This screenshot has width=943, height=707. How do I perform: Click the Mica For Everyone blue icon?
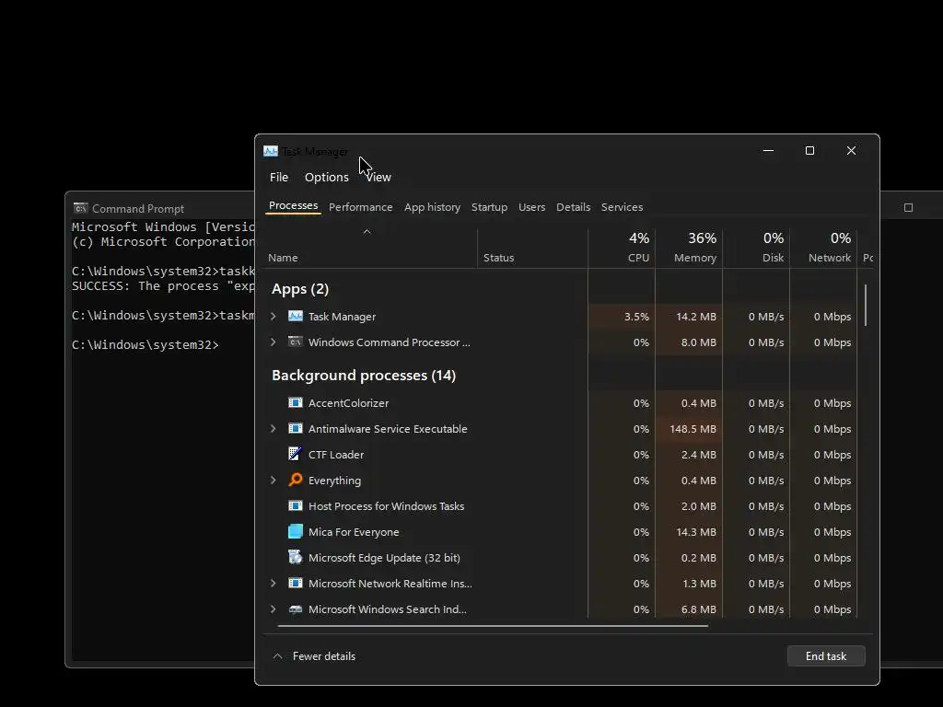coord(296,531)
